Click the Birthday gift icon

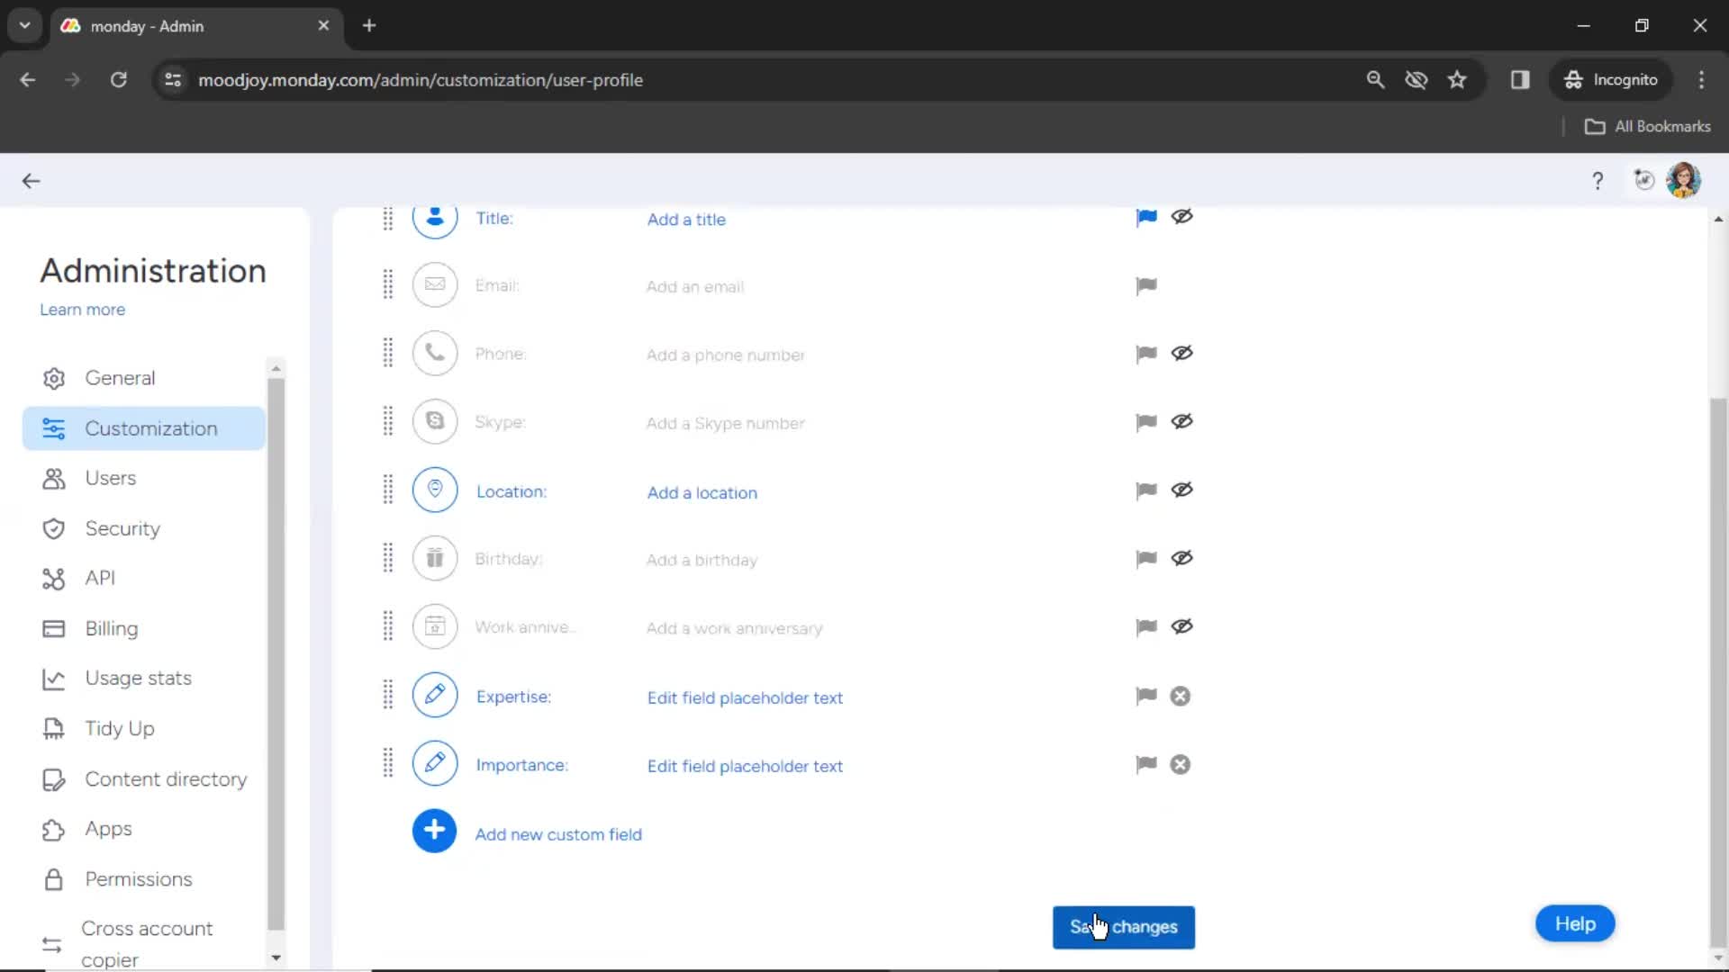pyautogui.click(x=435, y=558)
